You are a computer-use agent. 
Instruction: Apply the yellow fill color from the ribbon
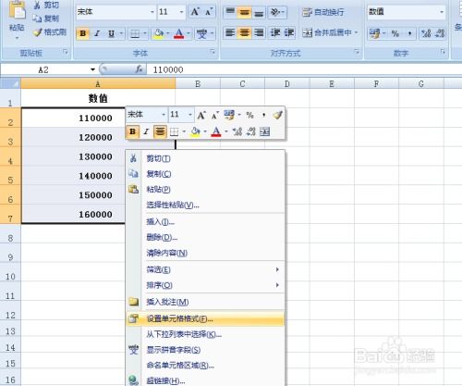[x=159, y=33]
